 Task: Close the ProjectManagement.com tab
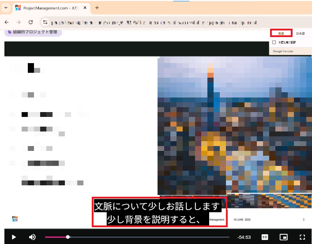[85, 8]
